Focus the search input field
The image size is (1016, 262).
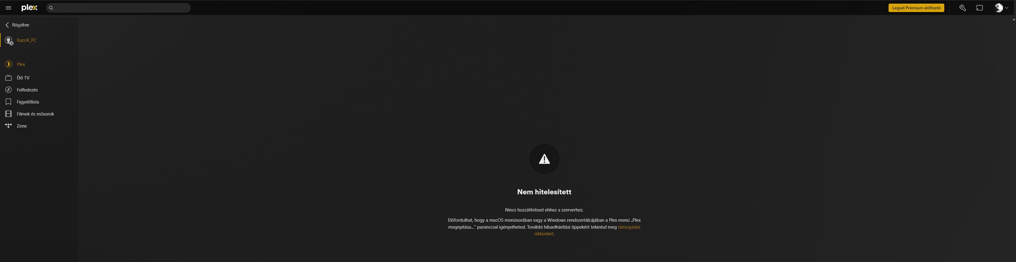click(118, 8)
